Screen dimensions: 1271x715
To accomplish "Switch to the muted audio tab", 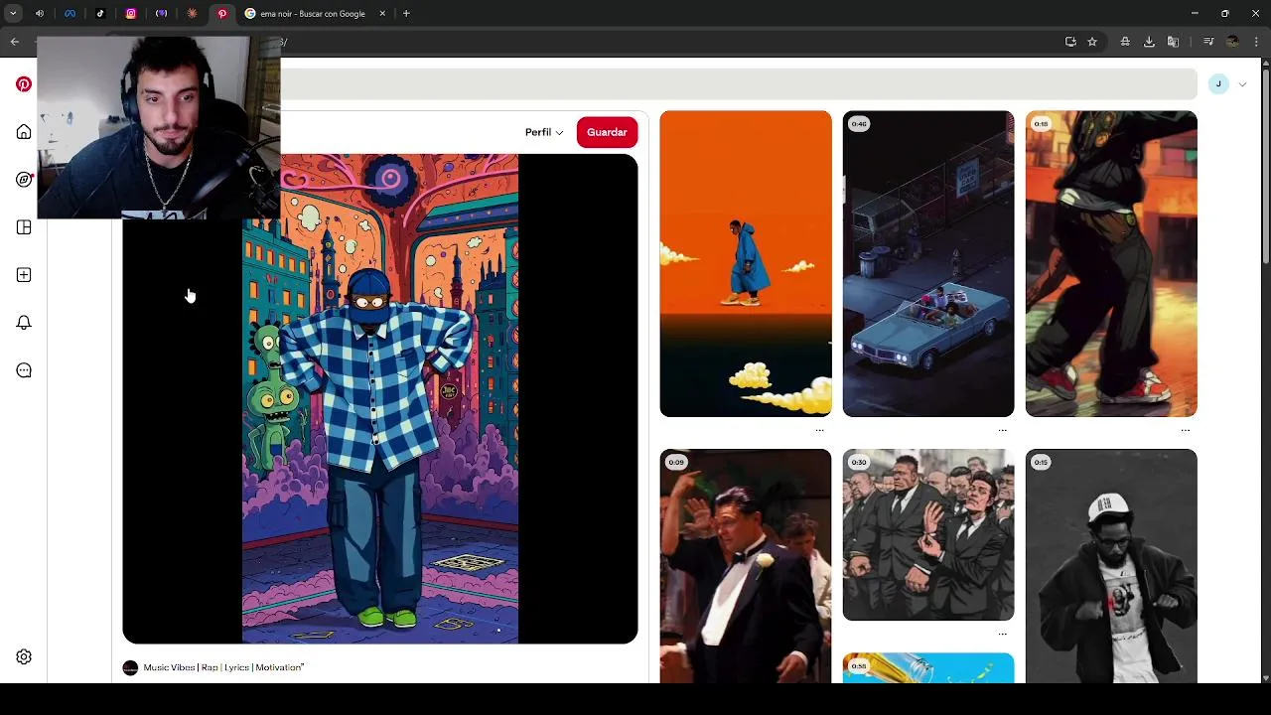I will (x=40, y=14).
